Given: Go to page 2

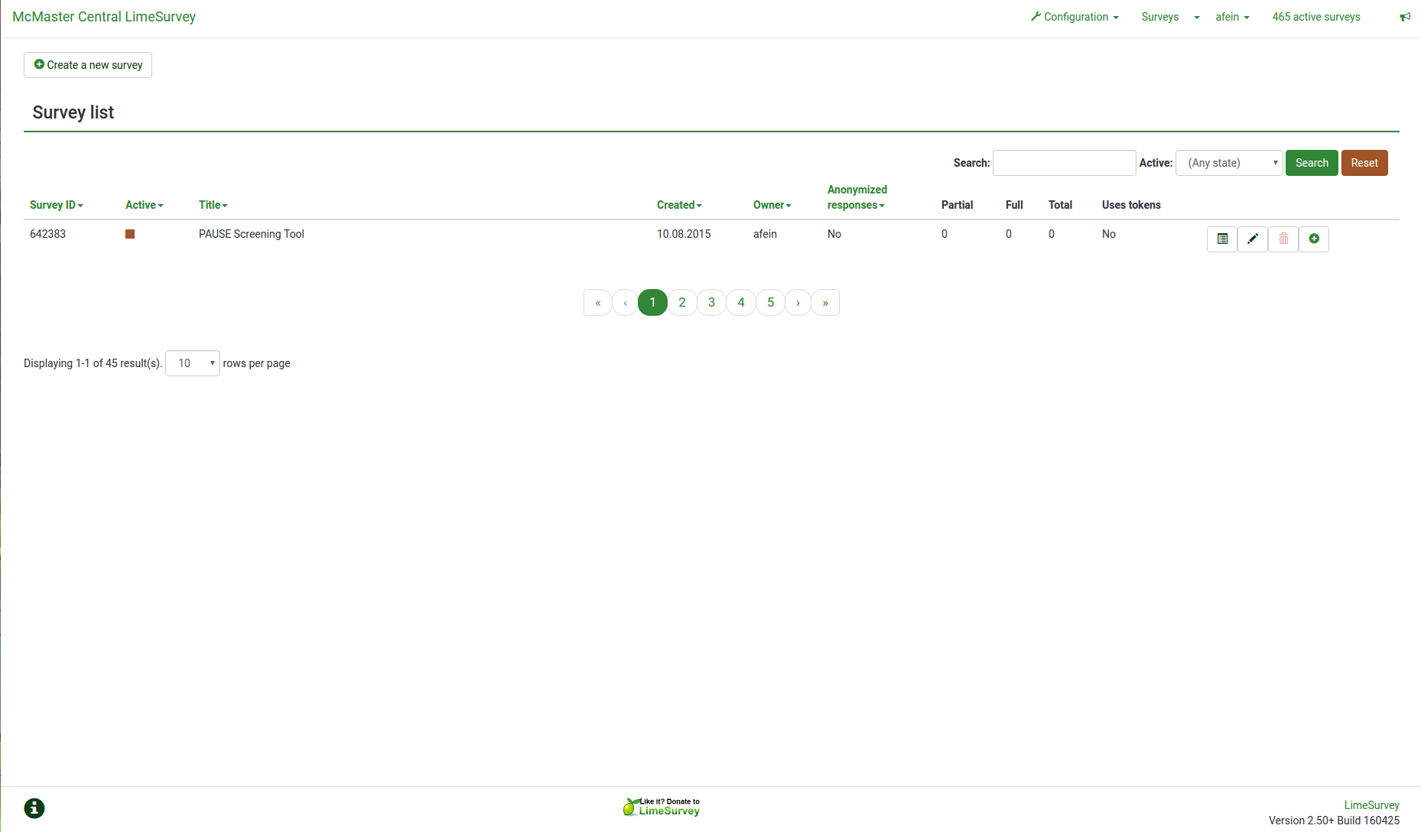Looking at the screenshot, I should click(682, 303).
